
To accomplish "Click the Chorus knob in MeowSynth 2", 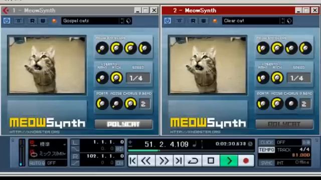I will (x=291, y=103).
